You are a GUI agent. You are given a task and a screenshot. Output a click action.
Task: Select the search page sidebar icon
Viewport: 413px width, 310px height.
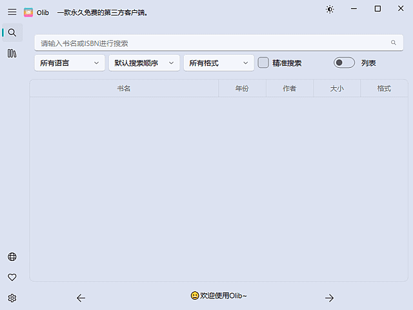pyautogui.click(x=12, y=32)
